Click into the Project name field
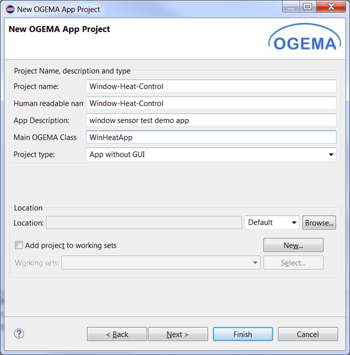 click(211, 86)
